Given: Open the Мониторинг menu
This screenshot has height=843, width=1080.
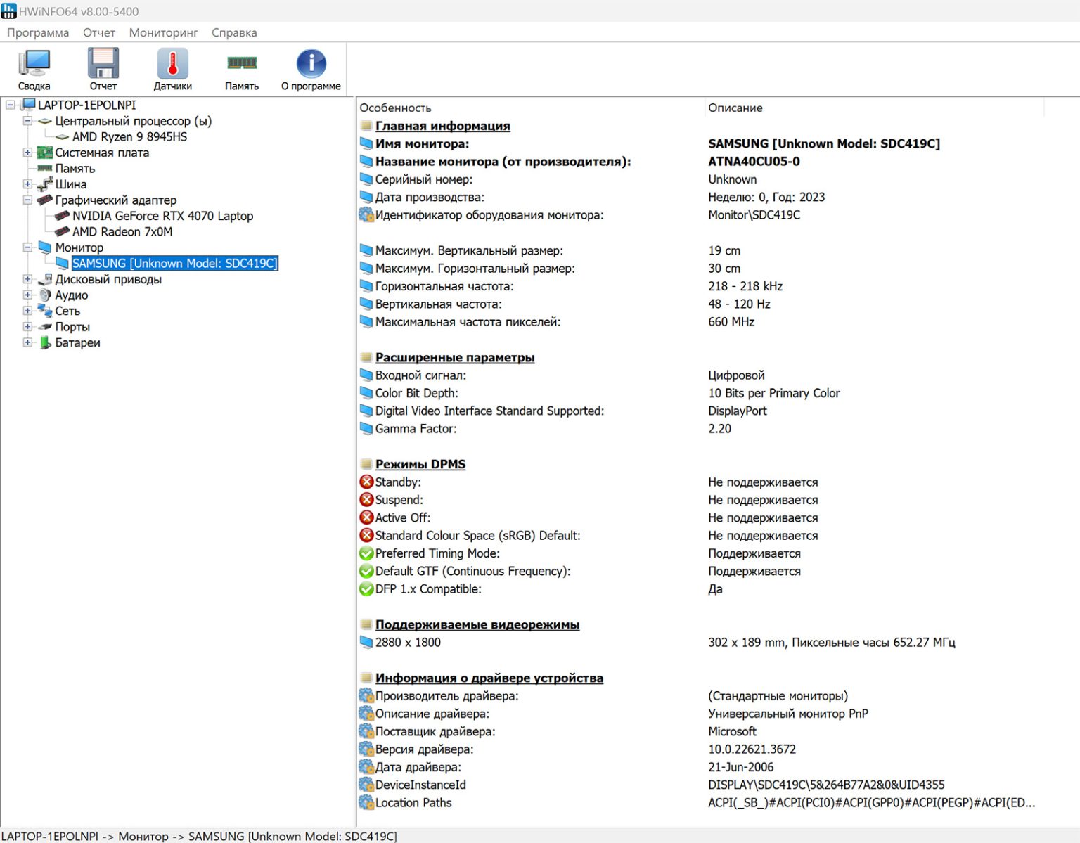Looking at the screenshot, I should [x=163, y=32].
